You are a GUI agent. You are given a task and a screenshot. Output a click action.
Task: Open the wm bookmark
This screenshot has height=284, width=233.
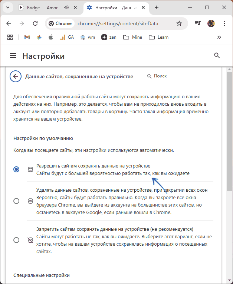pos(88,37)
